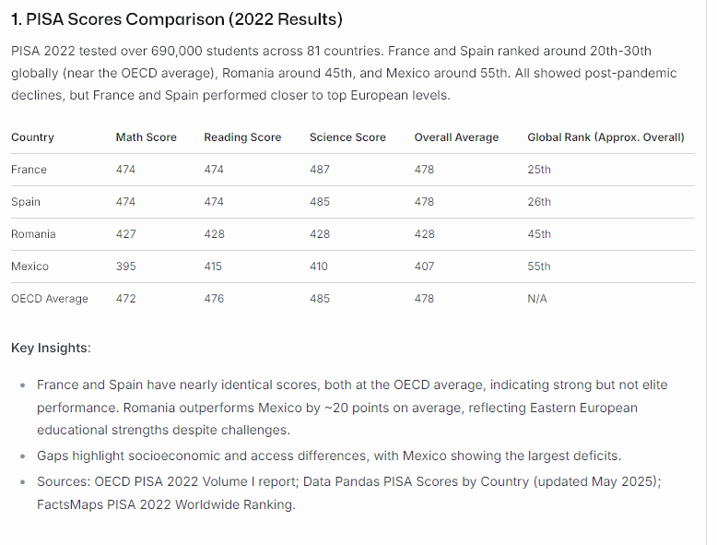The height and width of the screenshot is (545, 717).
Task: Select Mexico's math score of 395
Action: [x=125, y=267]
